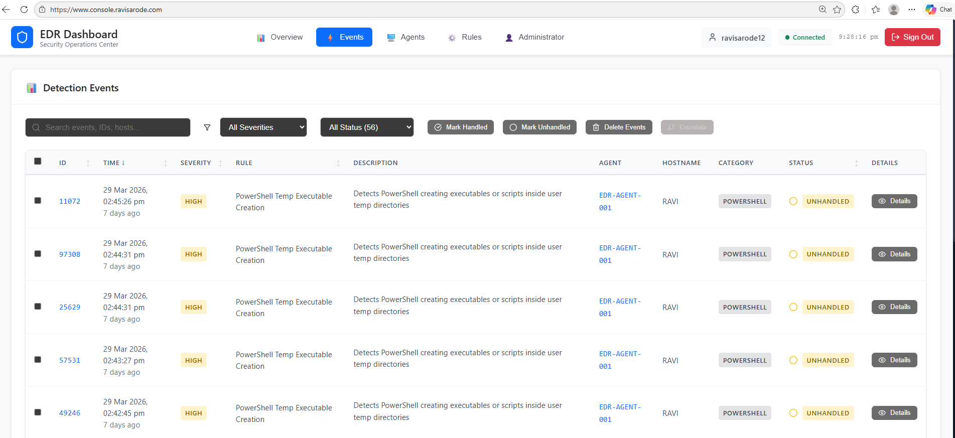This screenshot has width=955, height=438.
Task: Click the browser zoom magnifier icon
Action: click(823, 10)
